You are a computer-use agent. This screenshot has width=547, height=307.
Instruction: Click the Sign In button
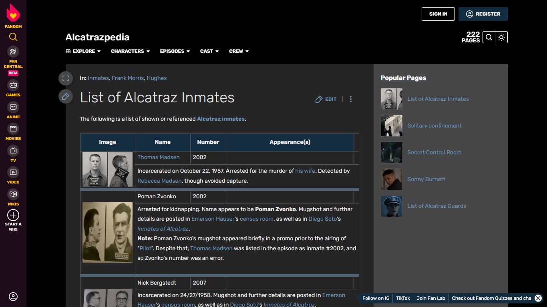pyautogui.click(x=438, y=14)
